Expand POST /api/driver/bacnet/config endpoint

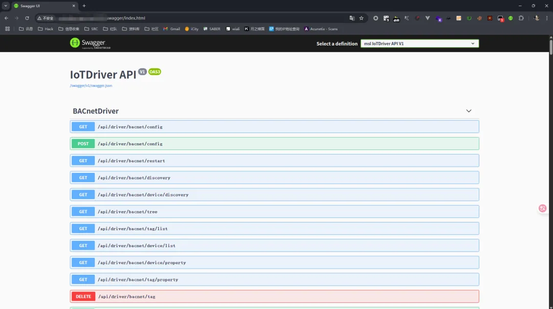[x=274, y=144]
